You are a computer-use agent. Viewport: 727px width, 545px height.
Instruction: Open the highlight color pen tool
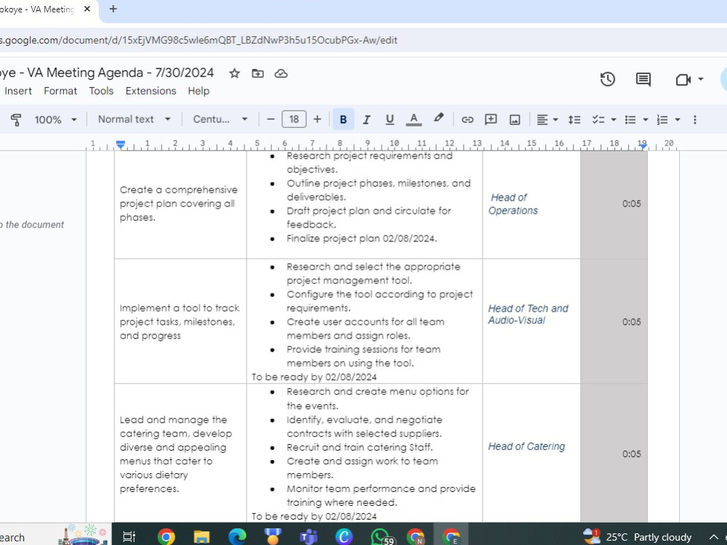coord(438,118)
